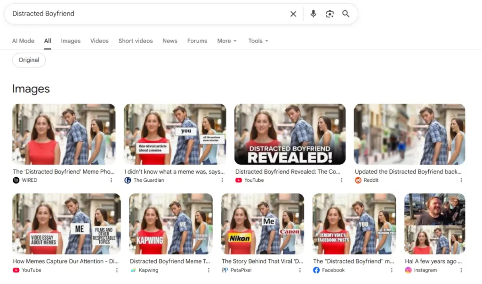
Task: Open more options for Instagram result
Action: [x=461, y=270]
